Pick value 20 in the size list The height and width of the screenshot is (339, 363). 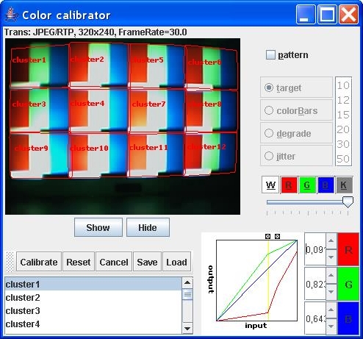(343, 129)
